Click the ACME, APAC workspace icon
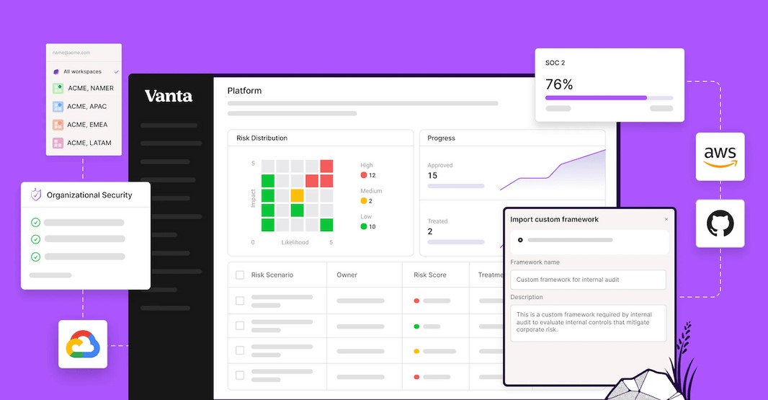Screen dimensions: 768x400 pos(58,107)
